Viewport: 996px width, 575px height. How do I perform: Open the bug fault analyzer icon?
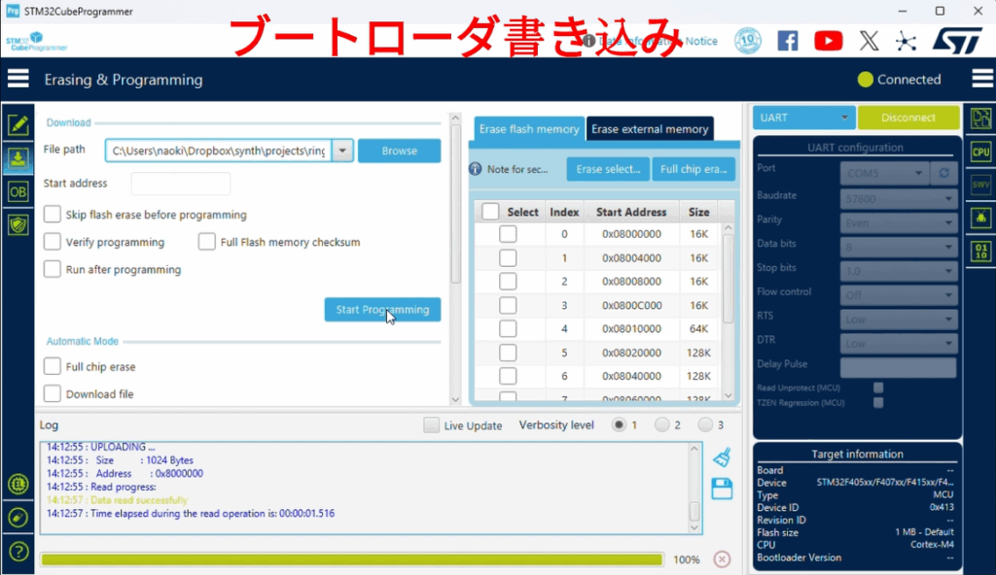pyautogui.click(x=980, y=218)
